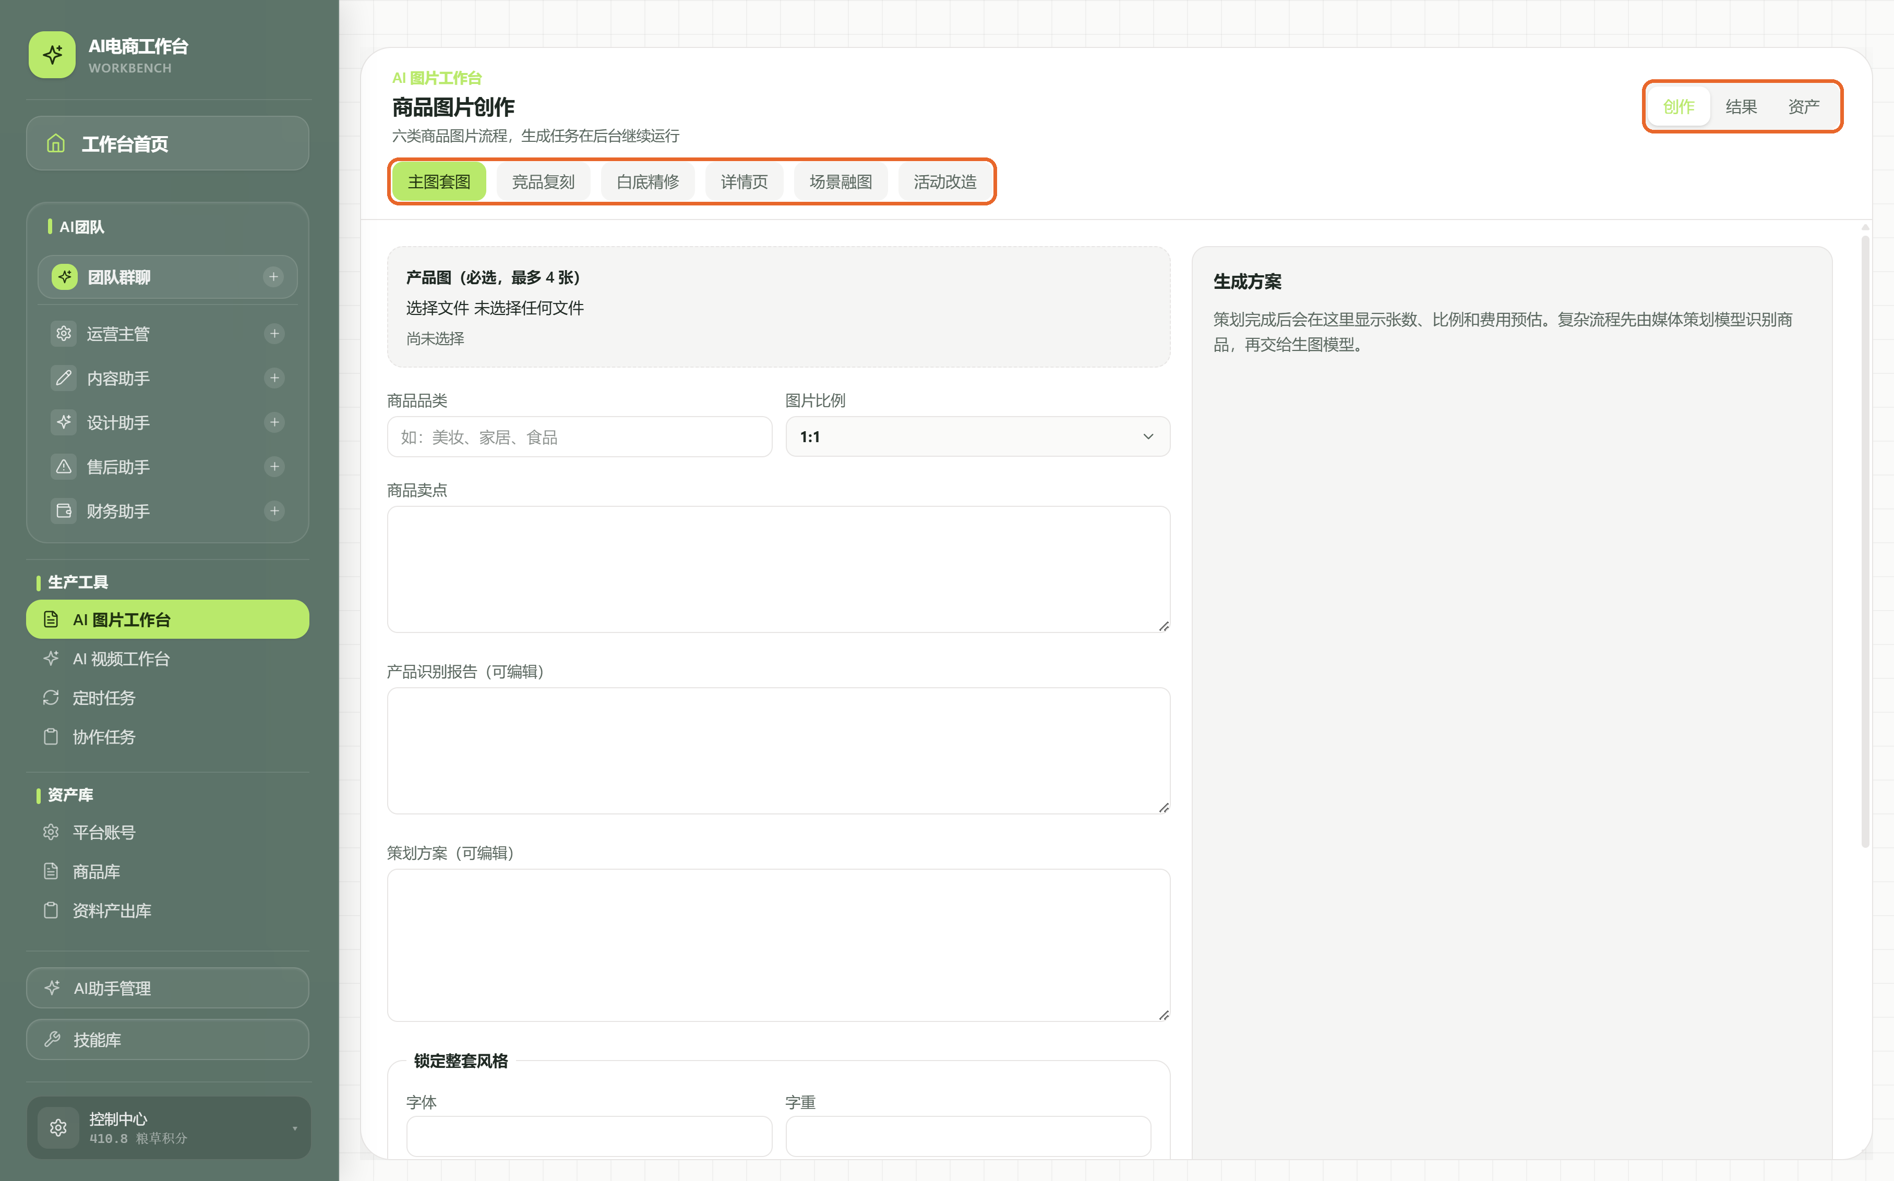Open the 场景融图 tab
The width and height of the screenshot is (1894, 1181).
pyautogui.click(x=841, y=182)
